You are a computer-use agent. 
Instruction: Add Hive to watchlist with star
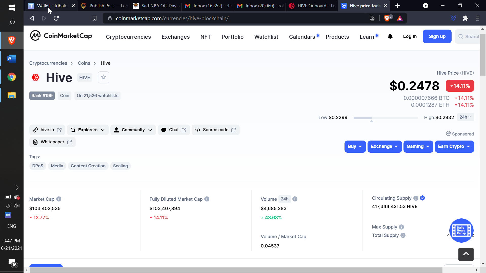coord(104,77)
